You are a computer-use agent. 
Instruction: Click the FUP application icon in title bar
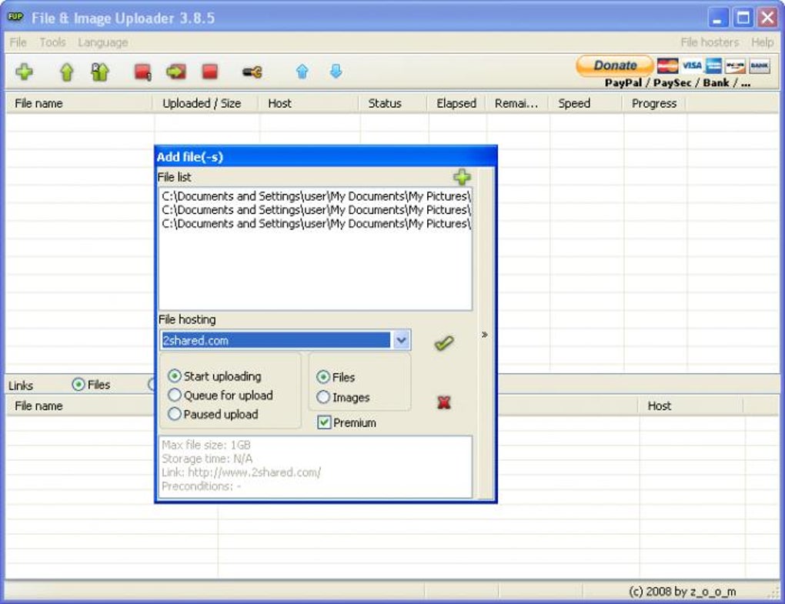15,17
